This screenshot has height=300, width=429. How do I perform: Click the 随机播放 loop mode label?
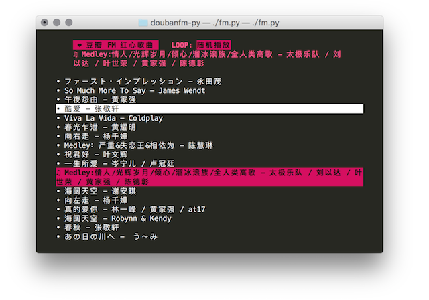tap(214, 45)
